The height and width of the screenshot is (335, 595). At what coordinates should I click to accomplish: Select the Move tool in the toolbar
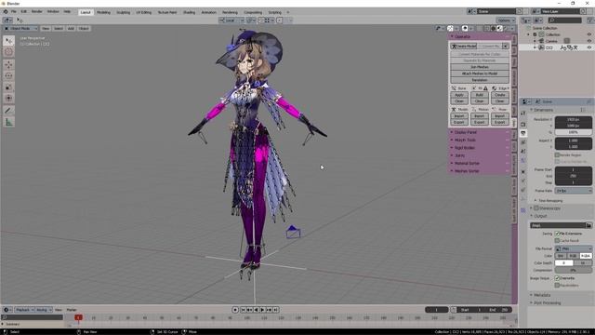pos(8,65)
